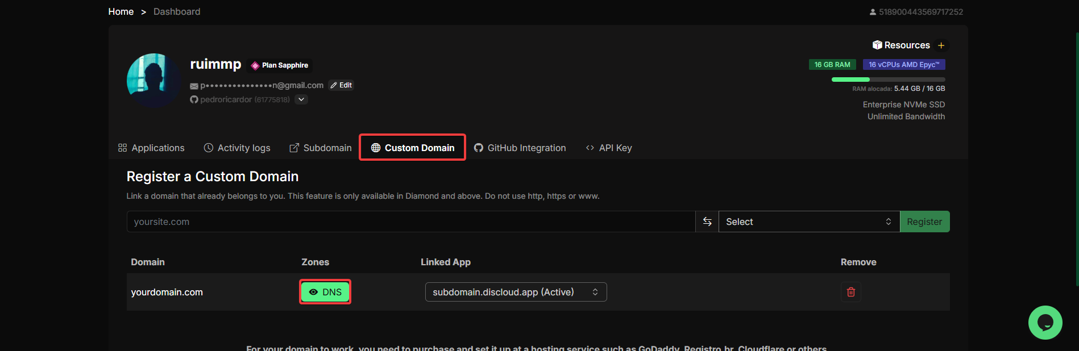Go to the GitHub Integration tab
The image size is (1079, 351).
click(520, 148)
